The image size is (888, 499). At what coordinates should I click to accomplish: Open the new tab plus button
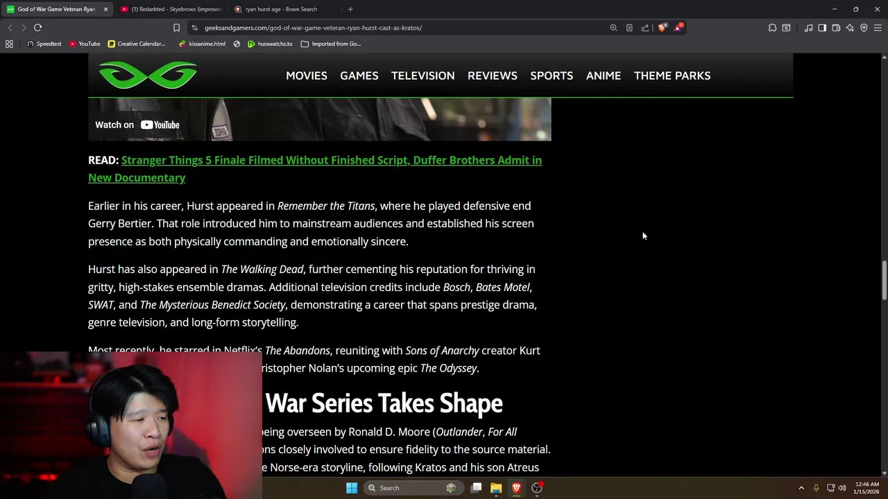350,9
